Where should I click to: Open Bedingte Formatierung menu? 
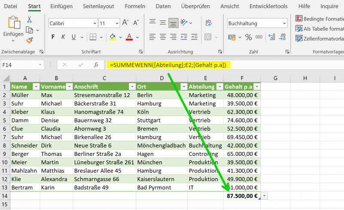319,19
